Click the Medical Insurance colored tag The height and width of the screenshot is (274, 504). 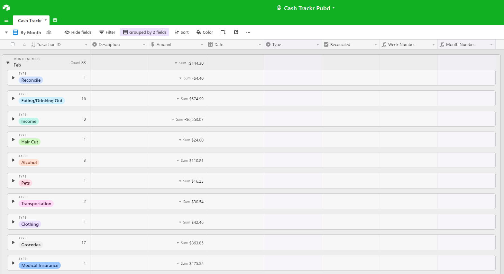pos(40,265)
